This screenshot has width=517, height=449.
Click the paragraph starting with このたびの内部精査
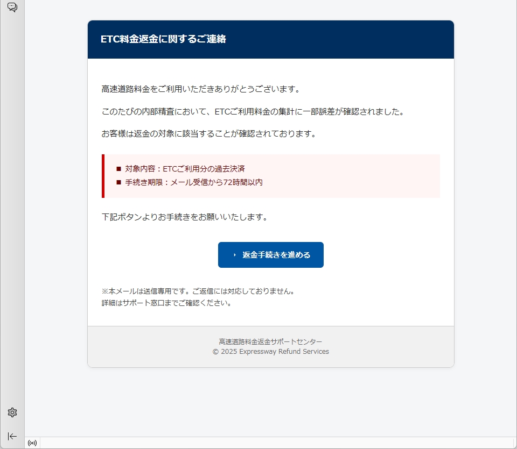[253, 112]
